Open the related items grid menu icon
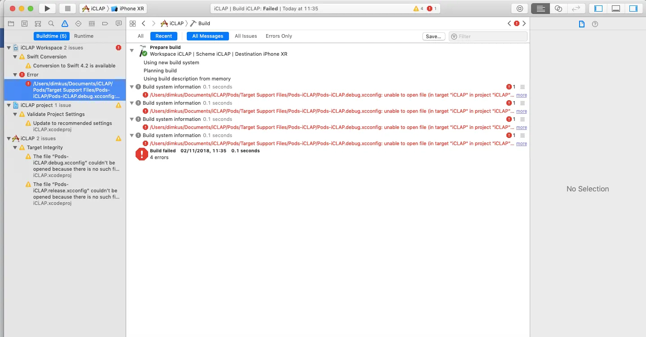The width and height of the screenshot is (646, 337). coord(132,23)
